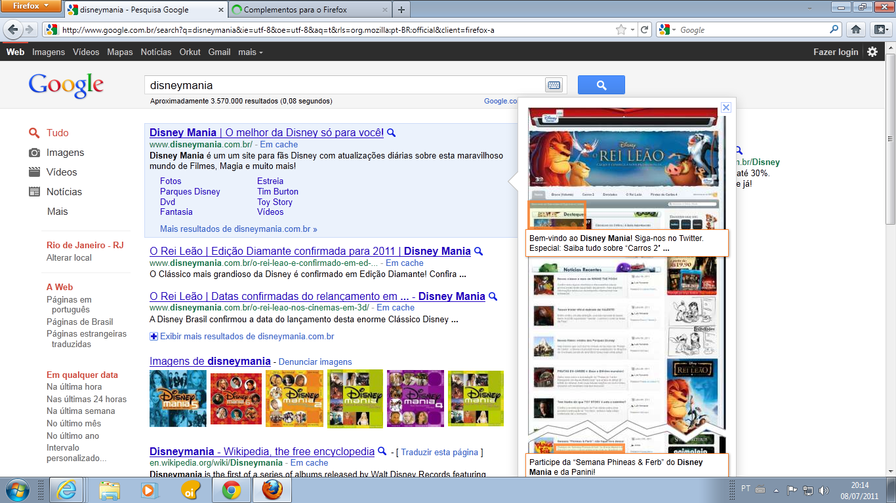This screenshot has height=503, width=896.
Task: Open the search engine selector dropdown
Action: 668,29
